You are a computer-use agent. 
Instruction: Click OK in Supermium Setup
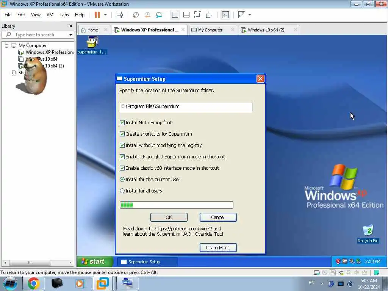pyautogui.click(x=169, y=217)
